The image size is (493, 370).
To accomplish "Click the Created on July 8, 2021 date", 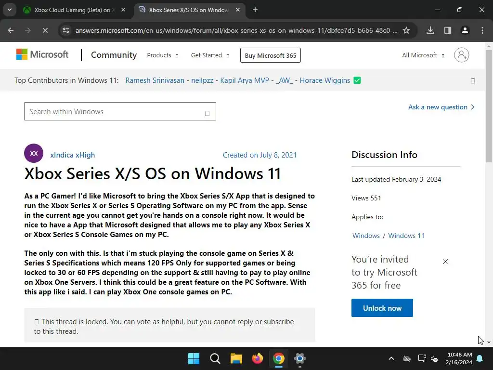I will [259, 155].
